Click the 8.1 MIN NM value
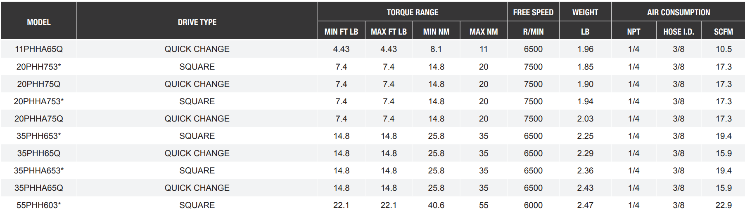The image size is (745, 213). pyautogui.click(x=436, y=49)
